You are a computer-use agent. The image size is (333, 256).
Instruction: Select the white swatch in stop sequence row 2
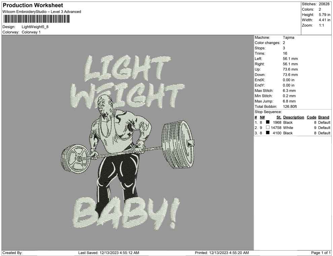click(x=267, y=128)
